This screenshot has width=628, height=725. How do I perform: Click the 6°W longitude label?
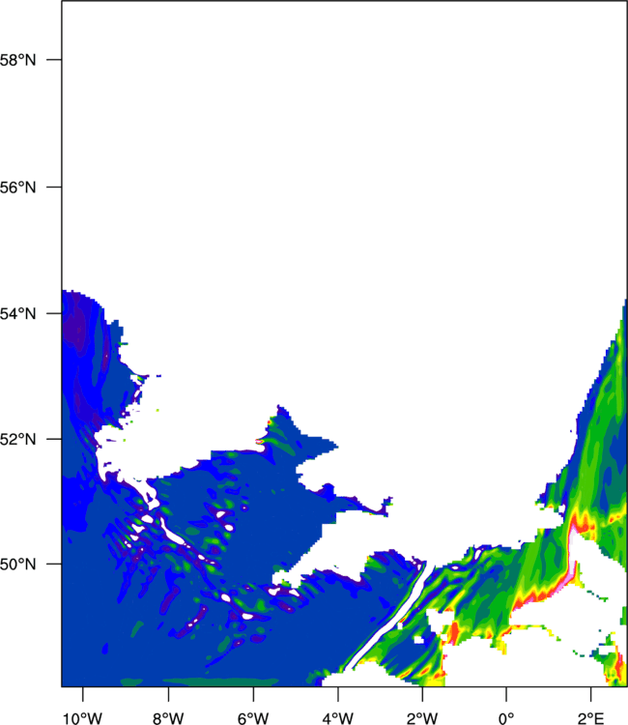tap(253, 718)
